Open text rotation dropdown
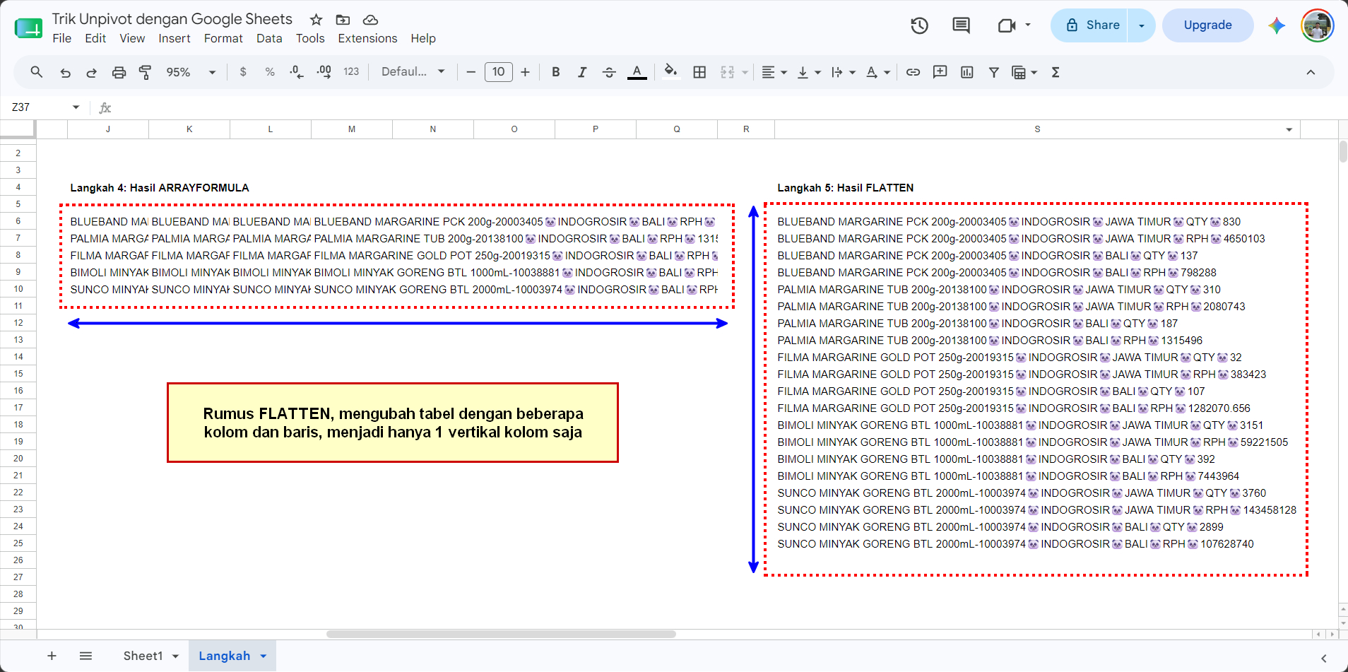 pyautogui.click(x=878, y=72)
